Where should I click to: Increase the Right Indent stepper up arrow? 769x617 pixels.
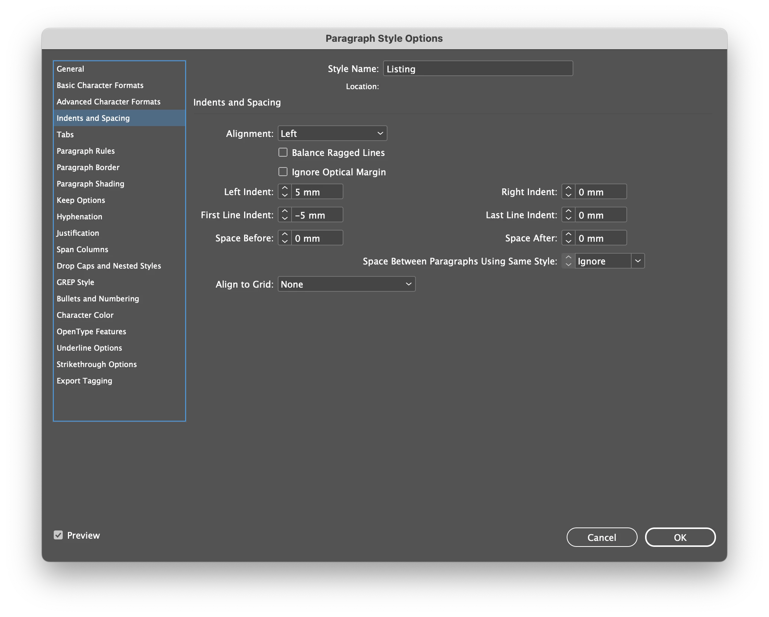click(568, 188)
